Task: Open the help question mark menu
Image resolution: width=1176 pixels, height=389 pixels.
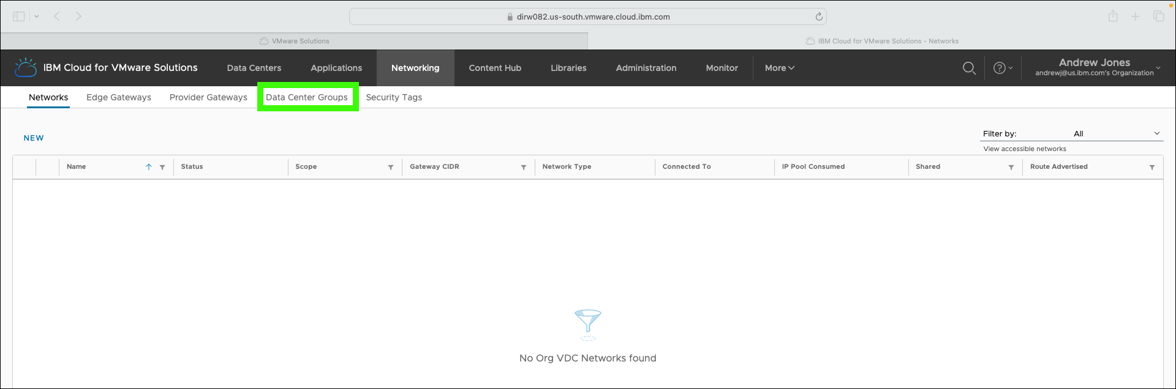Action: (1002, 68)
